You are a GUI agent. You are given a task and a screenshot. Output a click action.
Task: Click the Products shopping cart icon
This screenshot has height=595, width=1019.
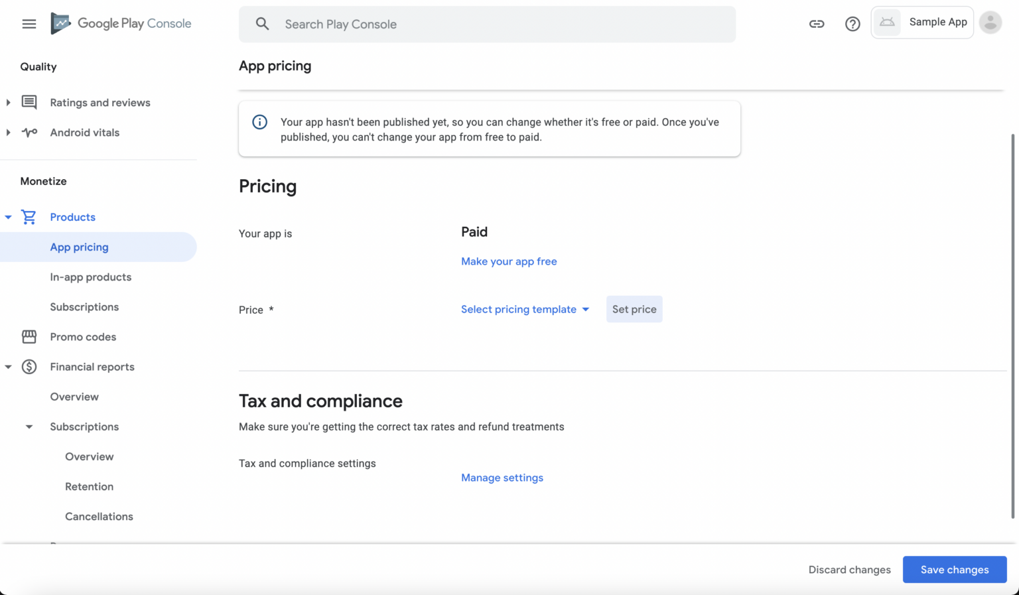(29, 217)
